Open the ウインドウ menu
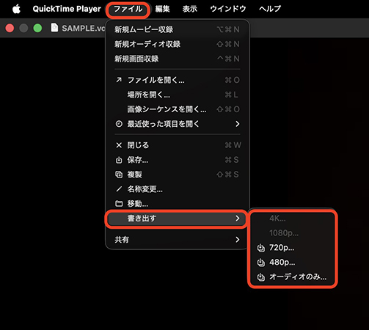The width and height of the screenshot is (369, 330). tap(228, 9)
